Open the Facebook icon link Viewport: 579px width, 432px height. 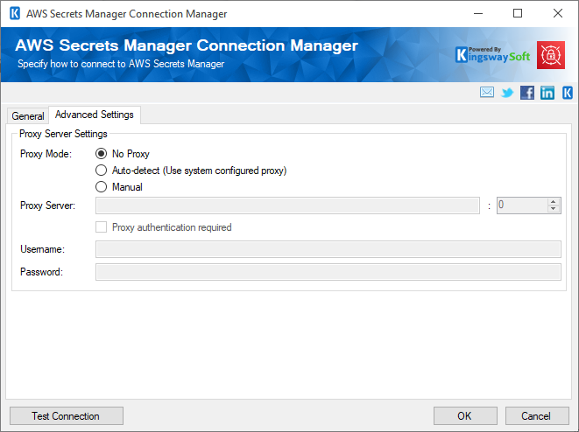pyautogui.click(x=527, y=93)
